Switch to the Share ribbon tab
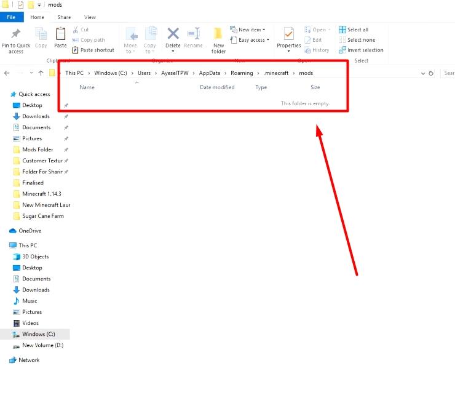The width and height of the screenshot is (455, 395). tap(64, 17)
